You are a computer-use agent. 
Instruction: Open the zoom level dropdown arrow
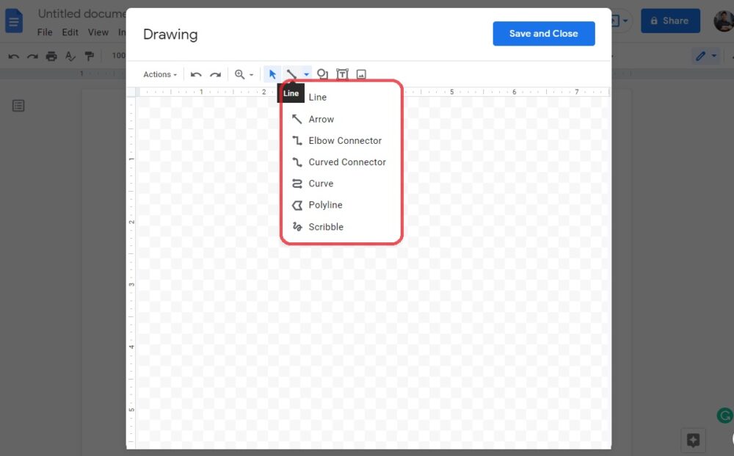tap(253, 74)
